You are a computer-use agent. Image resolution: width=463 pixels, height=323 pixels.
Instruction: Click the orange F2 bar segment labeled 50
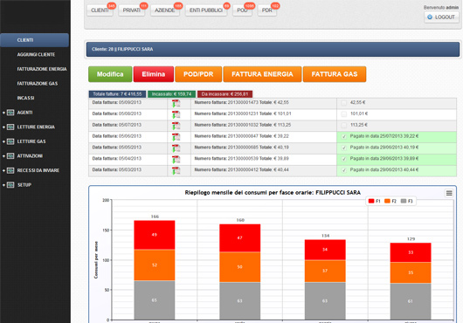tap(239, 267)
